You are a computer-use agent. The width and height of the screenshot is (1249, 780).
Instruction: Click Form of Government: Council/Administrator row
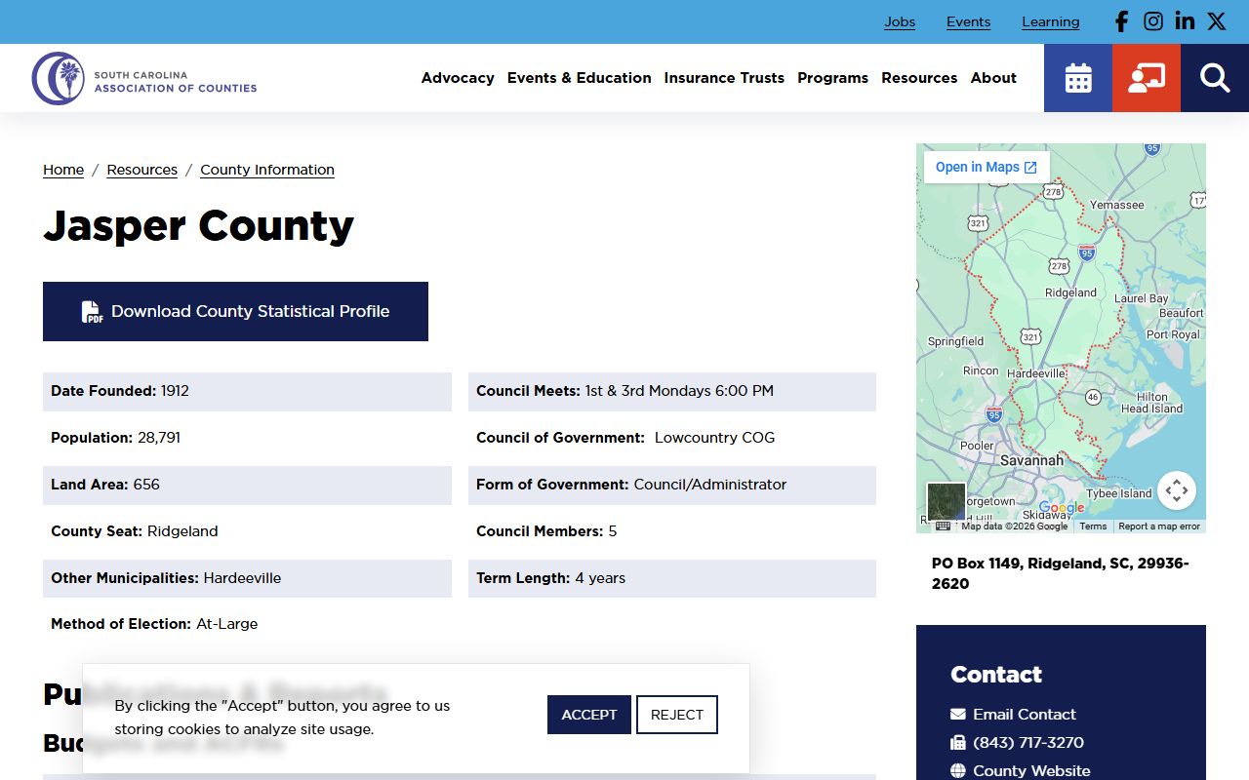point(672,485)
